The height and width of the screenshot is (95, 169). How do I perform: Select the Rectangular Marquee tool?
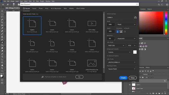click(2, 14)
